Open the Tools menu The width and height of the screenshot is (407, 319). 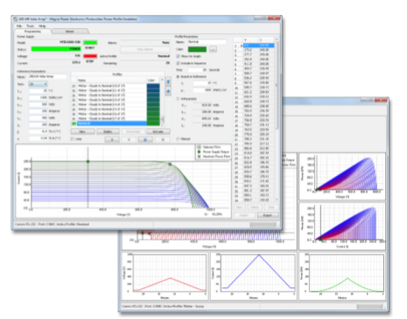click(31, 26)
